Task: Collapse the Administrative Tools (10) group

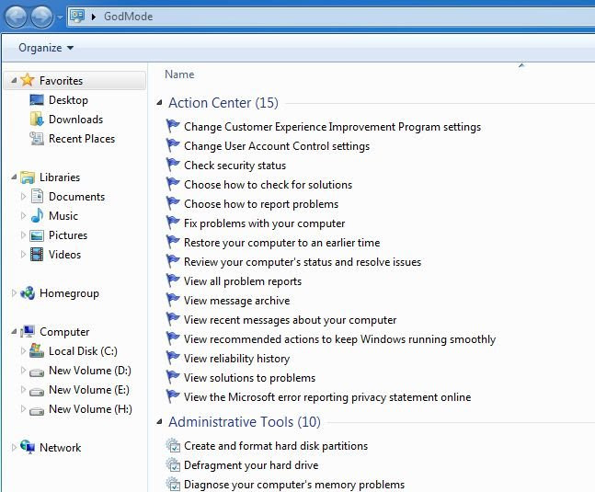Action: coord(159,421)
